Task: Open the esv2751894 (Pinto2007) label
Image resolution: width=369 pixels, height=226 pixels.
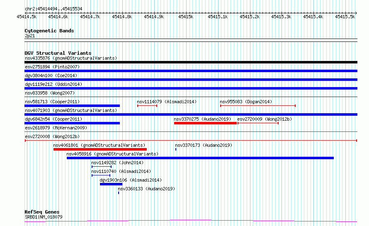Action: (x=52, y=67)
